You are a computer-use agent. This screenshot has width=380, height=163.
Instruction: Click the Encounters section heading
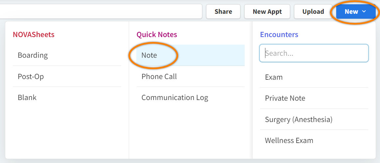click(x=279, y=34)
